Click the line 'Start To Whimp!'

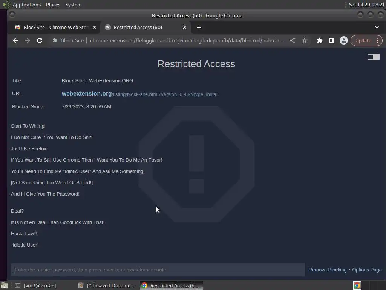pos(28,126)
